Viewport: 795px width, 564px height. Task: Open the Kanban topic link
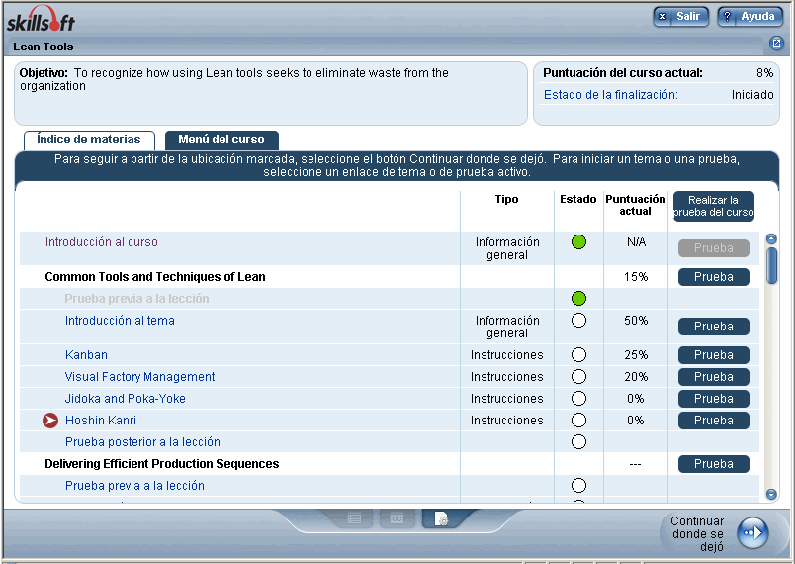pyautogui.click(x=86, y=355)
